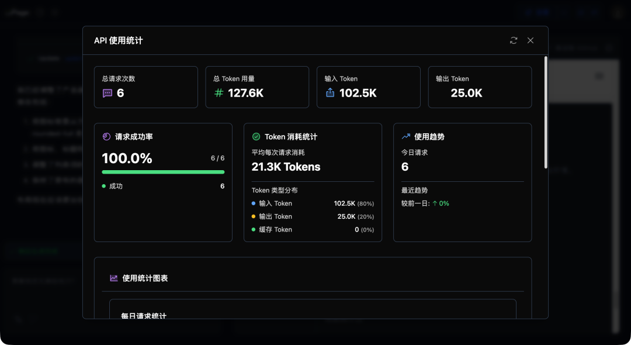Close the API 使用统计 dialog

coord(531,40)
